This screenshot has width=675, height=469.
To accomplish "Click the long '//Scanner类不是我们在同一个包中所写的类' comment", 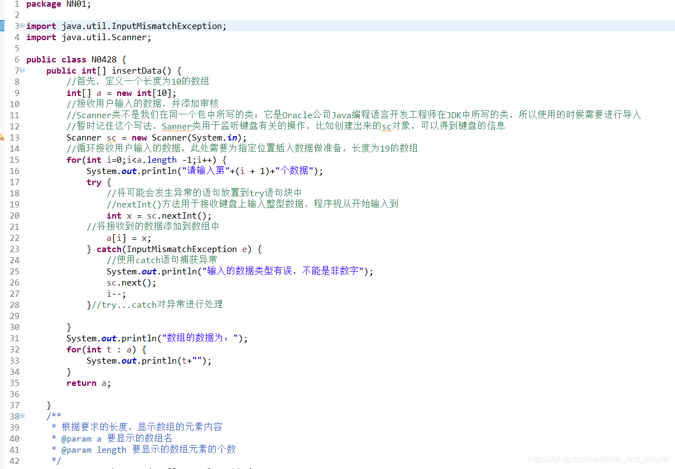I will (354, 115).
